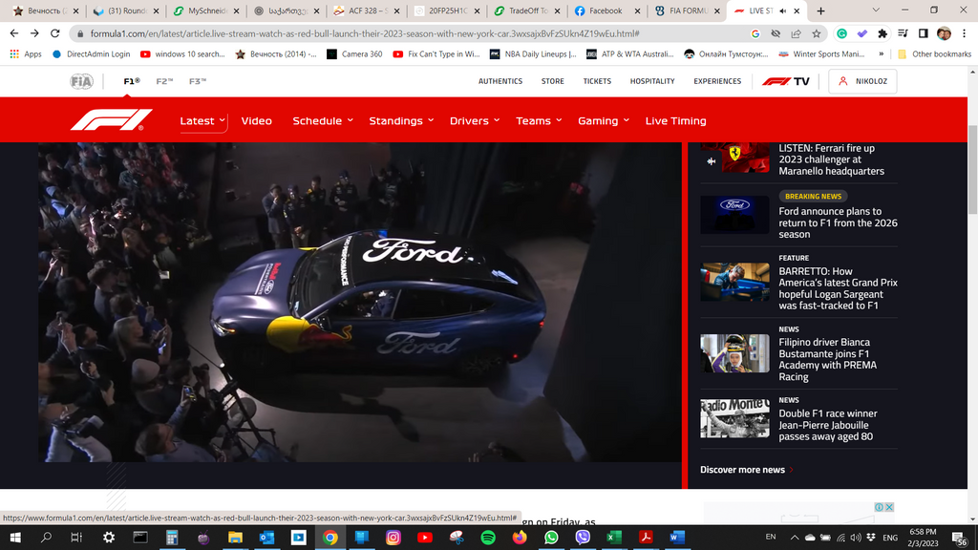978x550 pixels.
Task: Open Instagram from the taskbar
Action: coord(393,538)
